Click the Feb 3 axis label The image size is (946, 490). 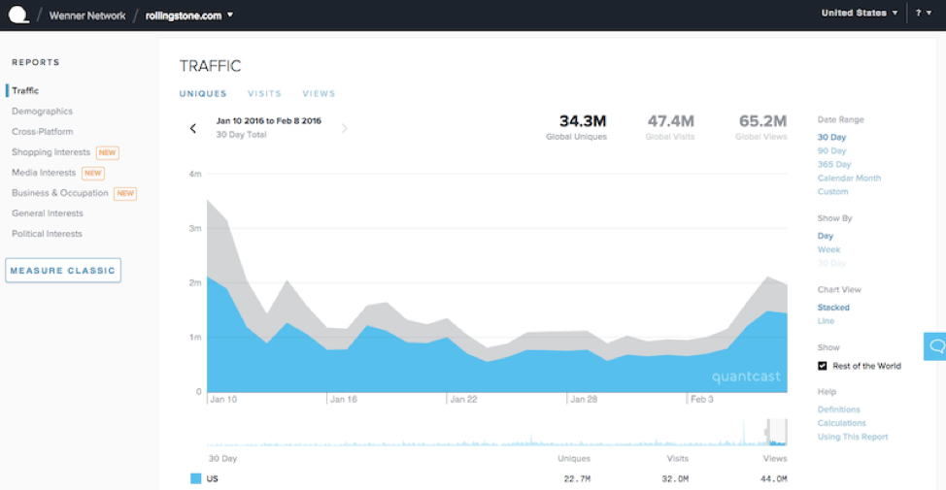[x=701, y=399]
